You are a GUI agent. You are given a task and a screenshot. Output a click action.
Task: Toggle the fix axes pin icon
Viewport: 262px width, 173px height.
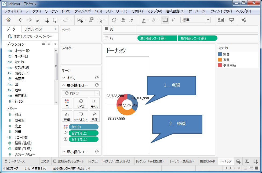173,20
